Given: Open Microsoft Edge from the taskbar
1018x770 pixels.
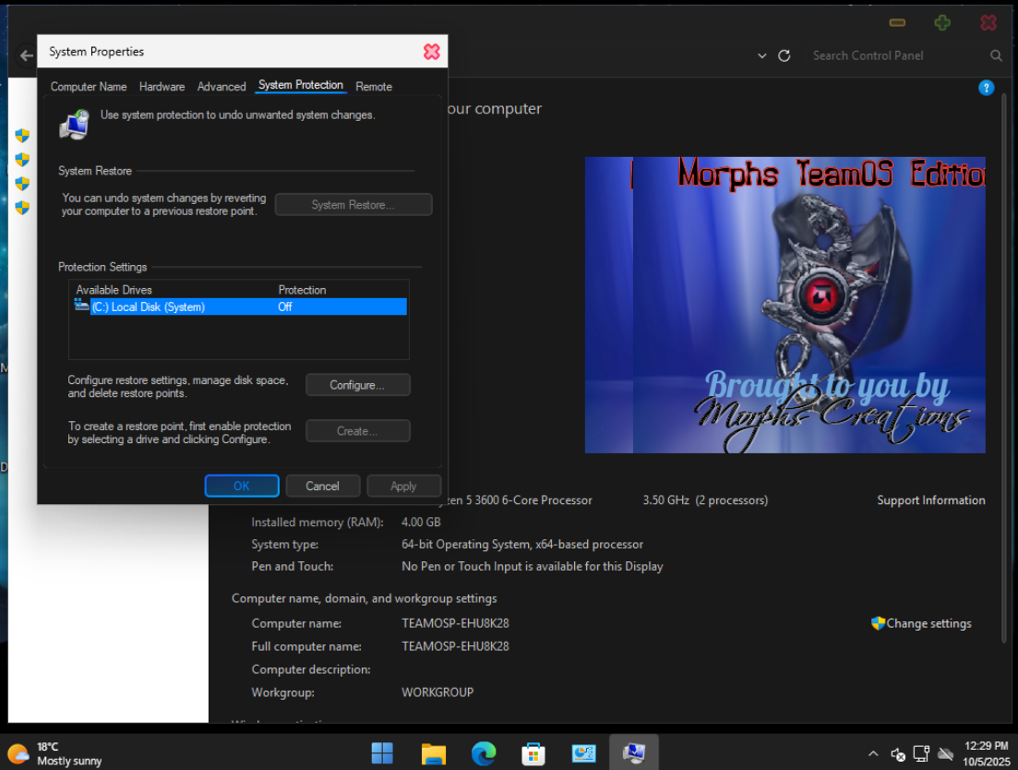Looking at the screenshot, I should (484, 753).
